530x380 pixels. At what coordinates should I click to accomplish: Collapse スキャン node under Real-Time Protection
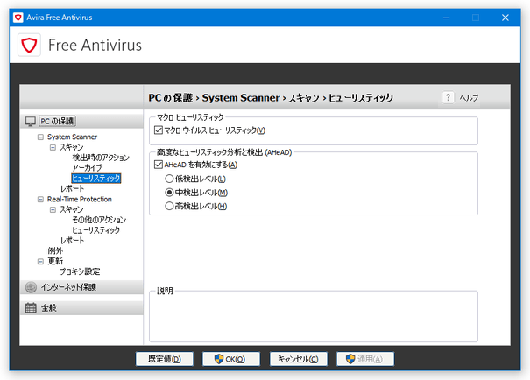(x=53, y=210)
